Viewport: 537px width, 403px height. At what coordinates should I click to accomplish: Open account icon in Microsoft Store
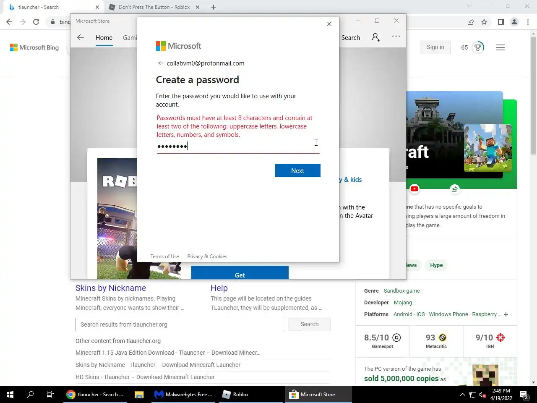[x=376, y=37]
